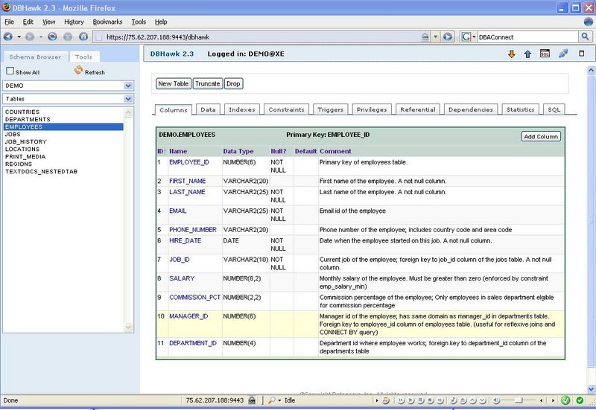
Task: Click the Go arrow beside the address bar
Action: pyautogui.click(x=448, y=36)
